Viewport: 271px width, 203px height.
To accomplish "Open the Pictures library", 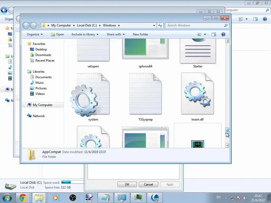I will [x=41, y=88].
